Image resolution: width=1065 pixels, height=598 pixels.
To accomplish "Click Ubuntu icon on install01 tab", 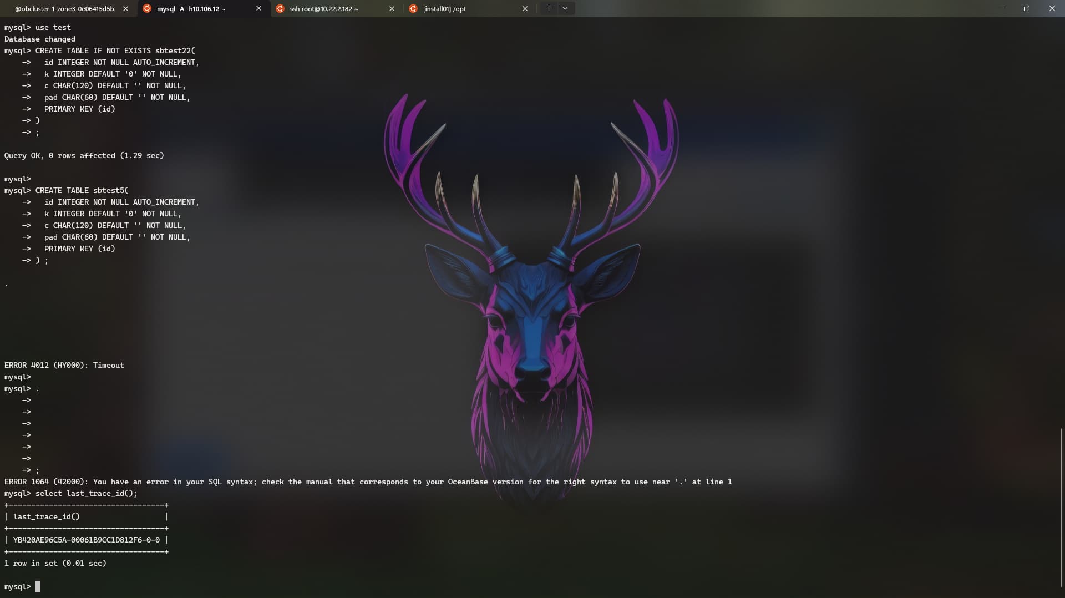I will (x=413, y=8).
